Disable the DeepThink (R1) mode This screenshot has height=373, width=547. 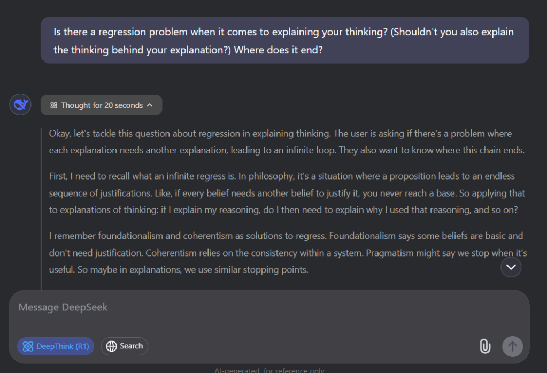[56, 346]
